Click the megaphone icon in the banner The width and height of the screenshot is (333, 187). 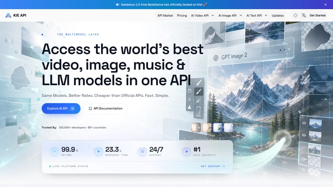[x=118, y=4]
